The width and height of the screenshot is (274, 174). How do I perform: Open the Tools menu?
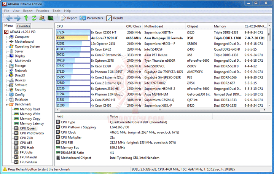pyautogui.click(x=56, y=11)
